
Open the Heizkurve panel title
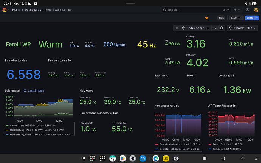point(86,90)
